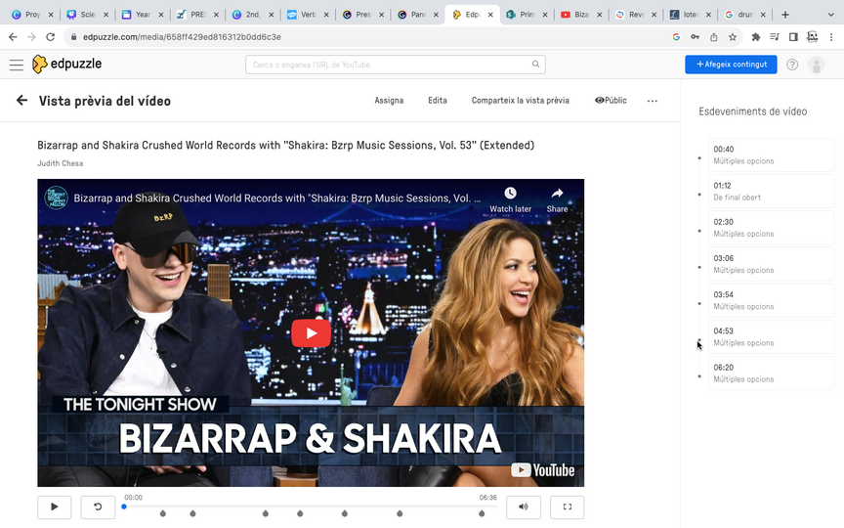Screen dimensions: 844x528
Task: Click the Share arrow on the video
Action: [x=557, y=193]
